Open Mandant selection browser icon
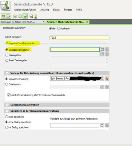Screen dimensions: 132x146 tap(102, 125)
